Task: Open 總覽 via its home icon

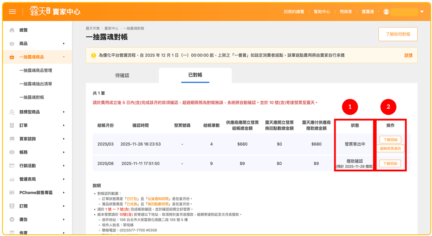Action: pos(12,30)
